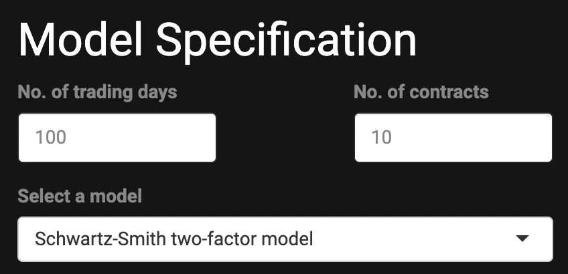
Task: Click the "No. of contracts" label
Action: click(421, 92)
